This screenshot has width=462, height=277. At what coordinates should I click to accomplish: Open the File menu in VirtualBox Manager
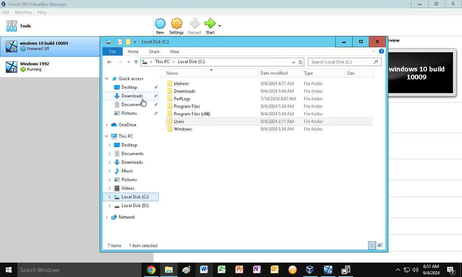pyautogui.click(x=6, y=12)
